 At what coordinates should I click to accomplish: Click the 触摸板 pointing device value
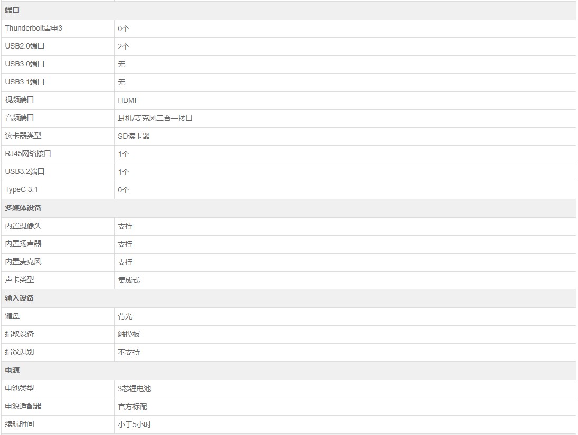click(x=129, y=334)
